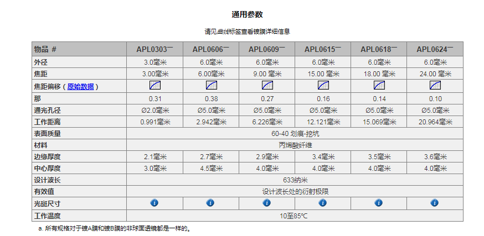Open focal shift graph for APL0618
Screen dimensions: 484x236
379,86
